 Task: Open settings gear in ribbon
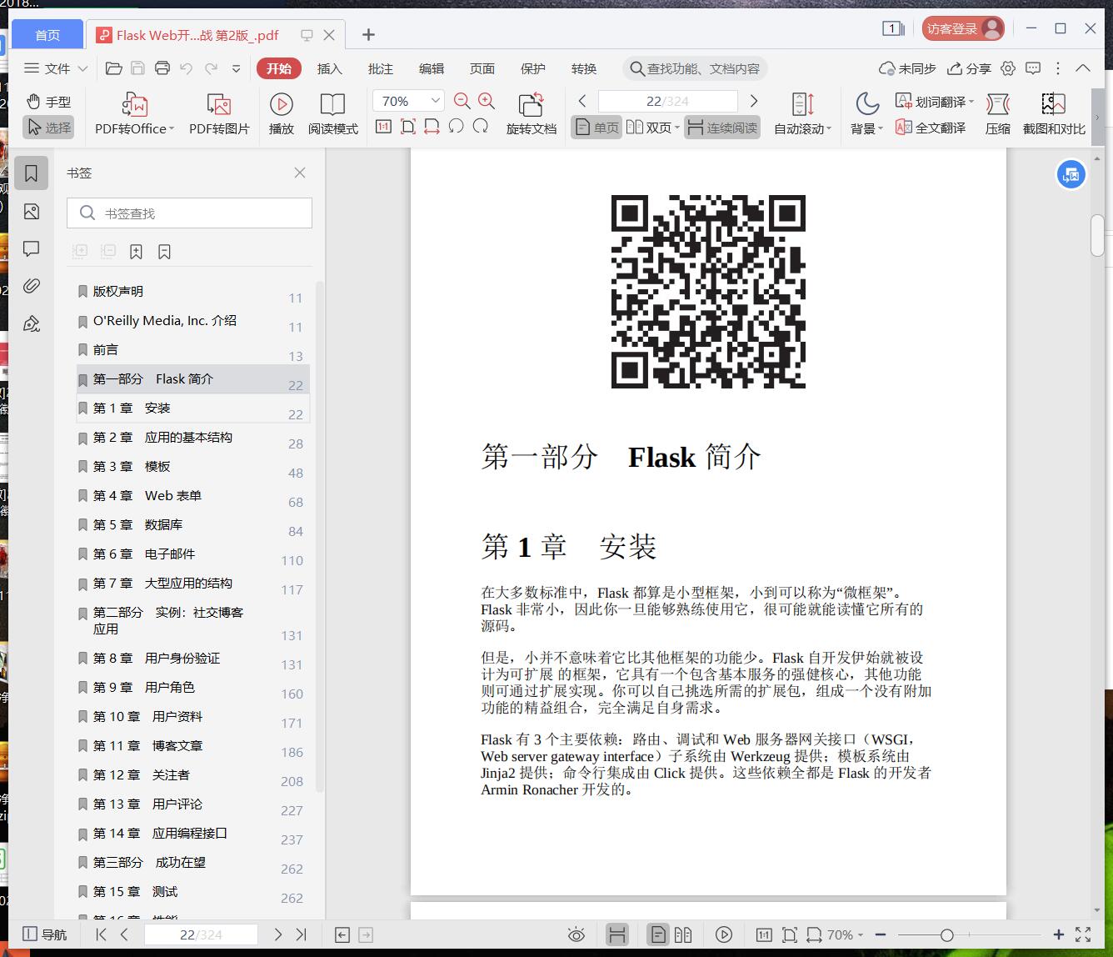pyautogui.click(x=1008, y=68)
